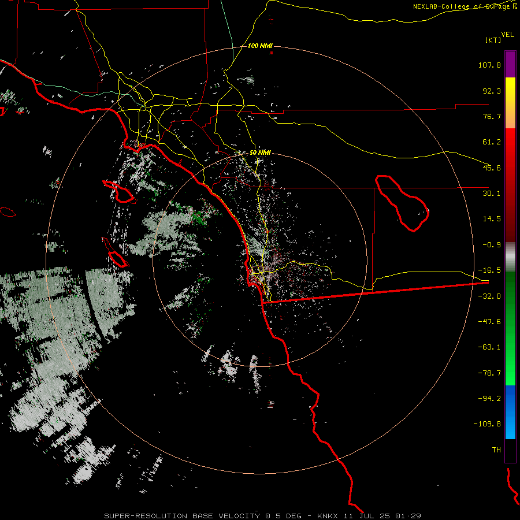The image size is (520, 520).
Task: Pick the purple segment of the velocity scale
Action: [x=510, y=64]
